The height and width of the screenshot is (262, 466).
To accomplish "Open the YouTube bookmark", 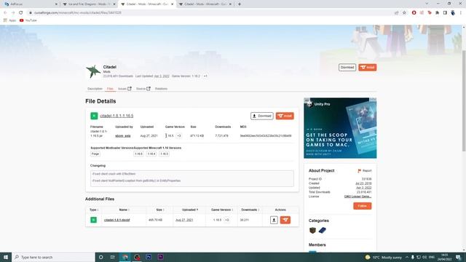I will (28, 20).
